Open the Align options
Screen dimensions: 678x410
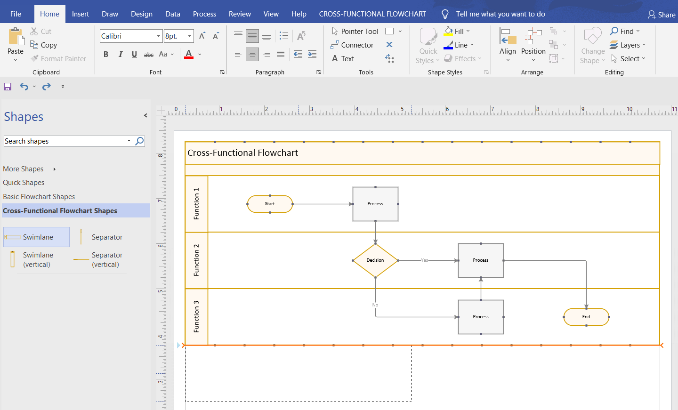click(x=508, y=45)
